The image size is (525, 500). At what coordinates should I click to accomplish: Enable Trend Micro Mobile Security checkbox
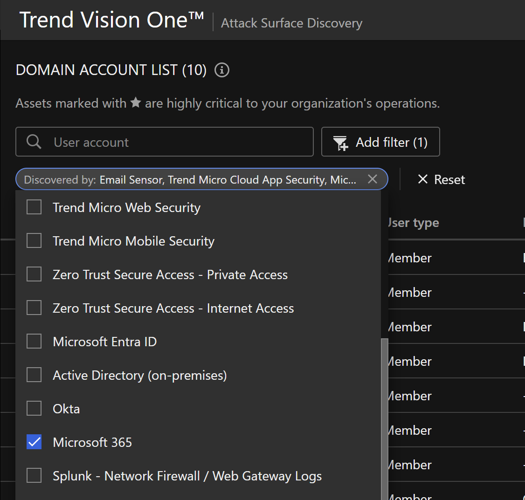(34, 241)
